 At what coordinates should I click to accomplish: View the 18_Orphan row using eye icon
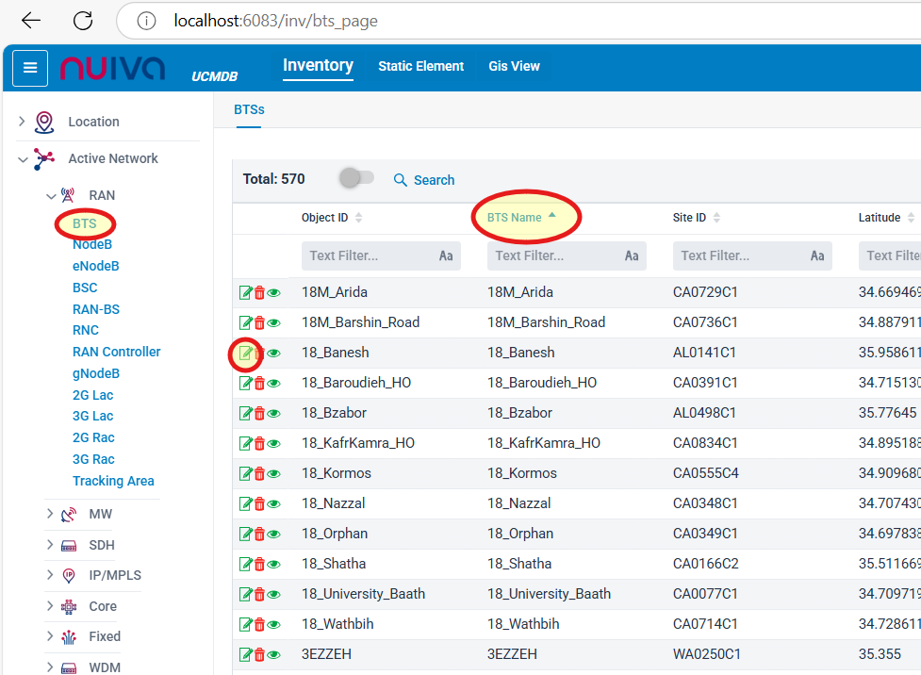pyautogui.click(x=274, y=535)
